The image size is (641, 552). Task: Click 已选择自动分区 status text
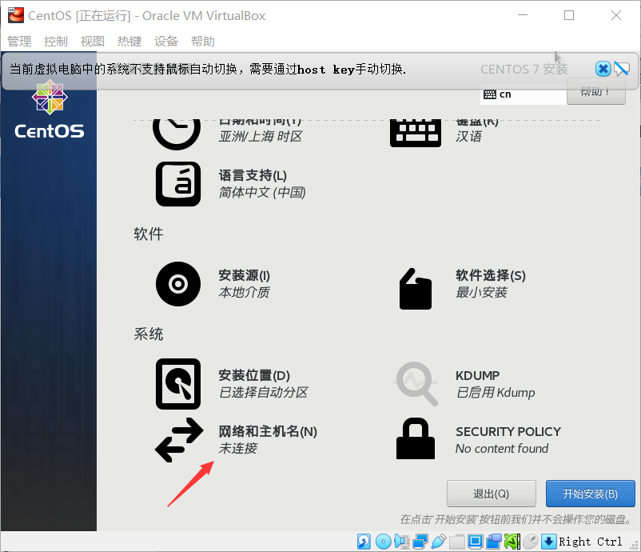point(263,392)
